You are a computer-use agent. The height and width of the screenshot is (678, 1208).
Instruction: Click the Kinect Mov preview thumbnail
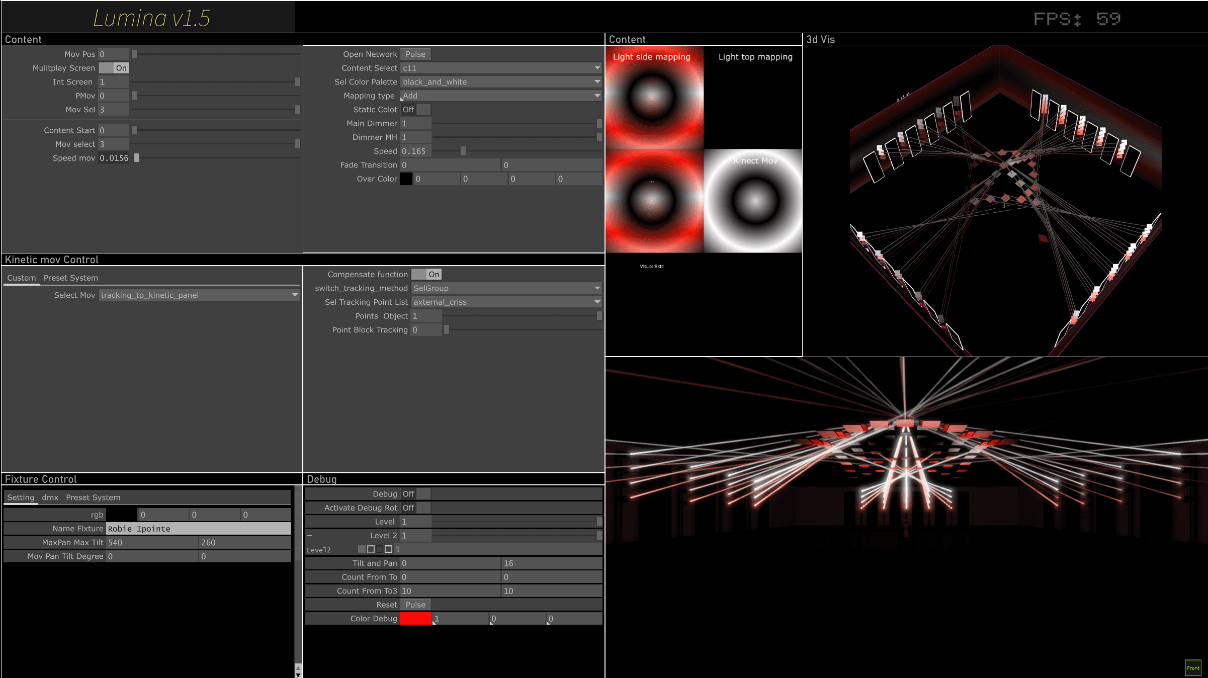(753, 201)
